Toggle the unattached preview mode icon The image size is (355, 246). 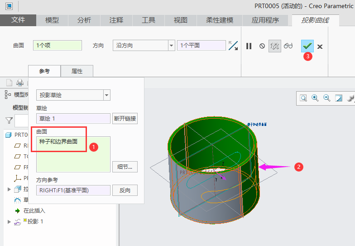[x=274, y=46]
